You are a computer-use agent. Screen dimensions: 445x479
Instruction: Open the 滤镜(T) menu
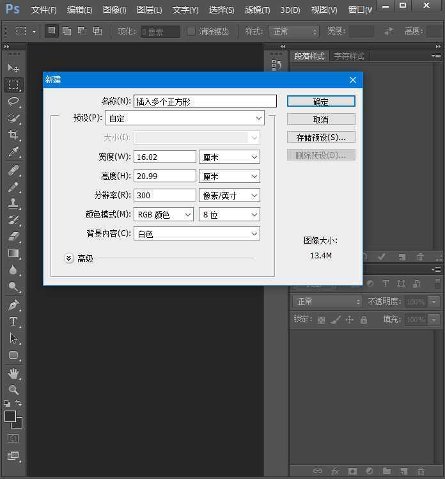[257, 10]
